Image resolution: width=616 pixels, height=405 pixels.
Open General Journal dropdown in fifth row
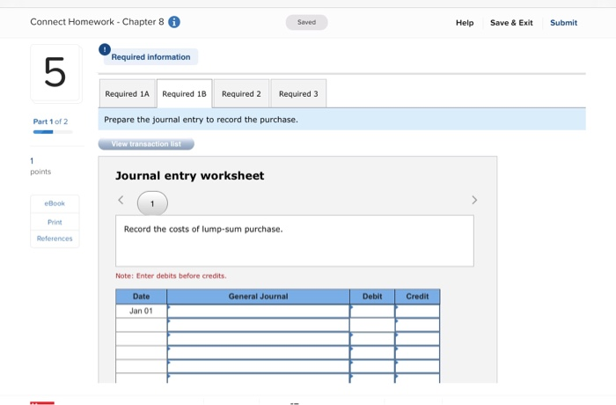pyautogui.click(x=258, y=366)
